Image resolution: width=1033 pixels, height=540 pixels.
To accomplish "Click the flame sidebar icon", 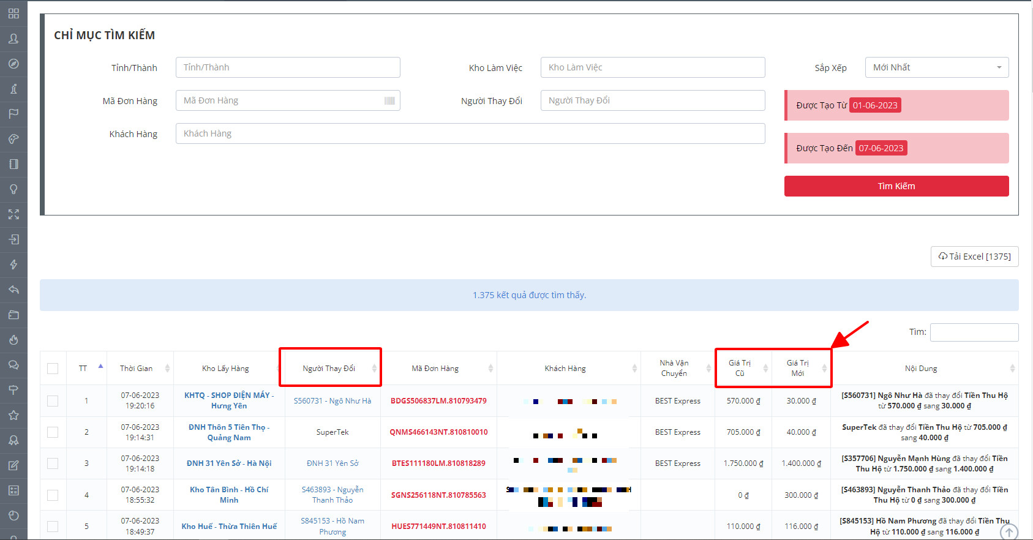I will point(13,340).
